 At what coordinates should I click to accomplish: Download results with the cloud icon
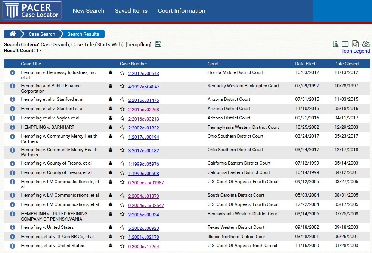click(x=366, y=44)
